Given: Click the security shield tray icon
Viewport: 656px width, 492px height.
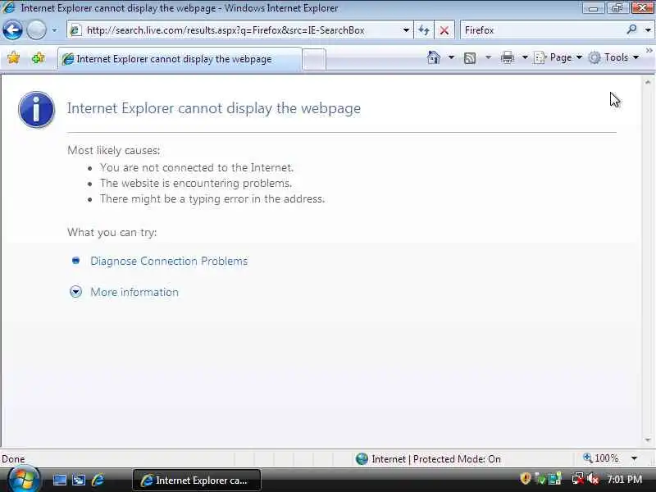Looking at the screenshot, I should click(525, 479).
